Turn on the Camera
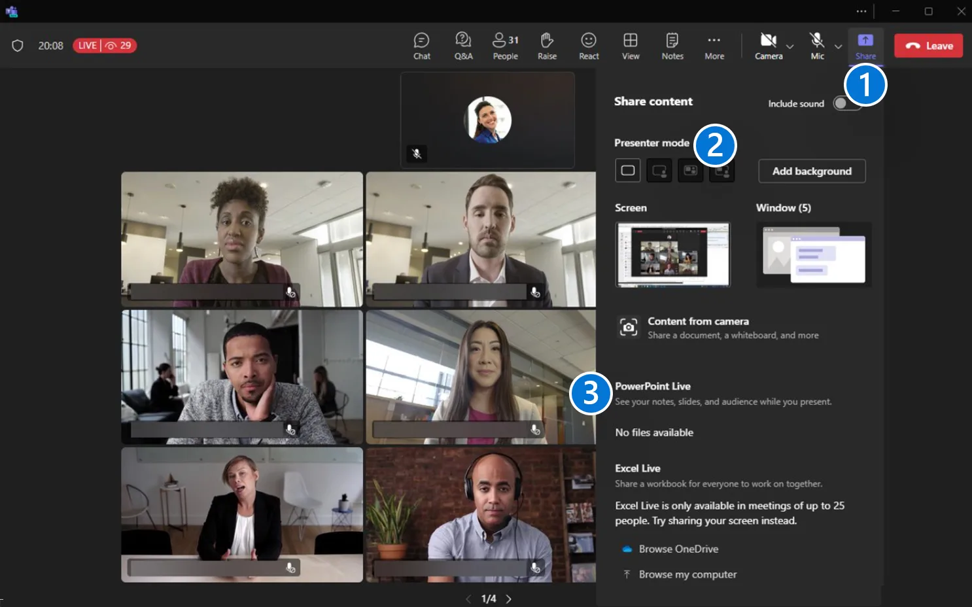This screenshot has width=972, height=607. click(x=769, y=46)
